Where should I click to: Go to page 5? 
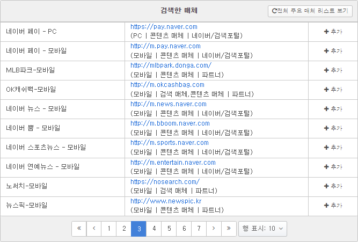(x=169, y=229)
